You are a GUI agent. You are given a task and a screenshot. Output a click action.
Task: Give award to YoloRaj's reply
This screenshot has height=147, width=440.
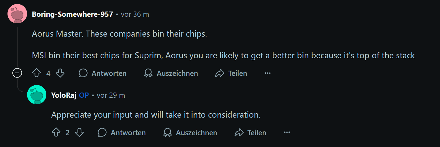click(x=190, y=133)
